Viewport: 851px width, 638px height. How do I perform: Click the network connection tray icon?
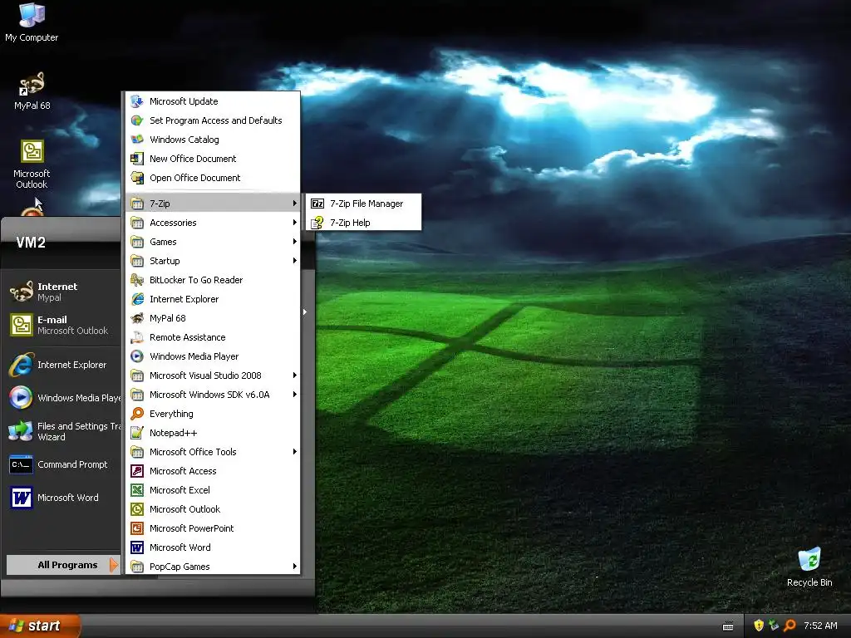click(x=774, y=626)
